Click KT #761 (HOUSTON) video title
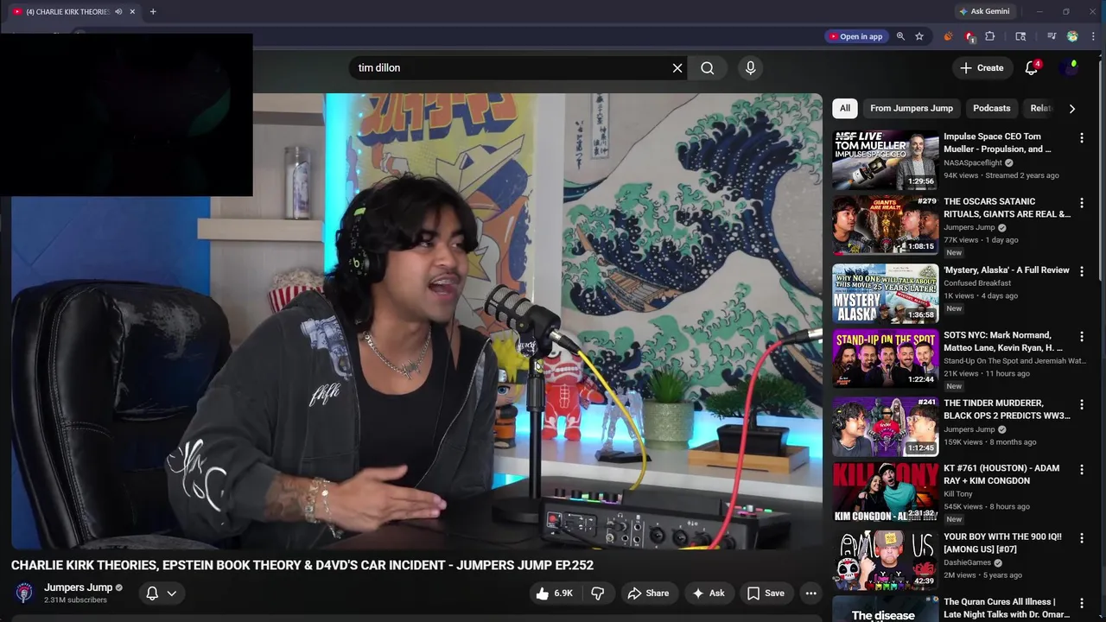Viewport: 1106px width, 622px height. (x=1001, y=474)
